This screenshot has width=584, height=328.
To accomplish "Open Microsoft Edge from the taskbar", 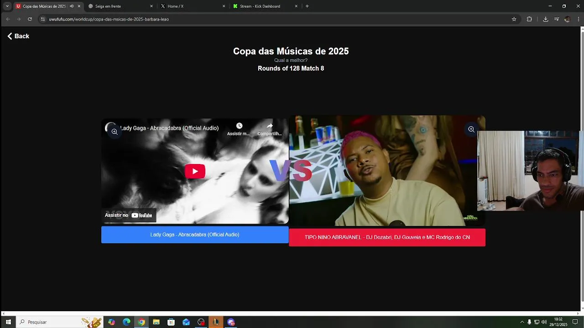I will pos(126,322).
